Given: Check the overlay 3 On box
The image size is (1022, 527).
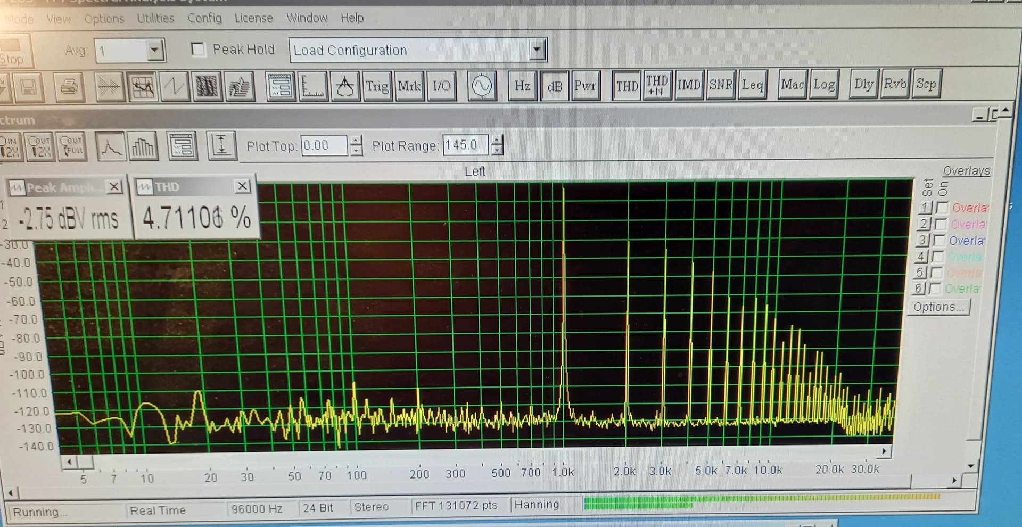Looking at the screenshot, I should 939,240.
